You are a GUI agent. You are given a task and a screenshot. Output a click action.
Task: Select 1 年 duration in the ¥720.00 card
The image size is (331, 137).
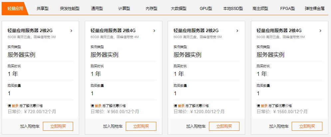(13, 74)
